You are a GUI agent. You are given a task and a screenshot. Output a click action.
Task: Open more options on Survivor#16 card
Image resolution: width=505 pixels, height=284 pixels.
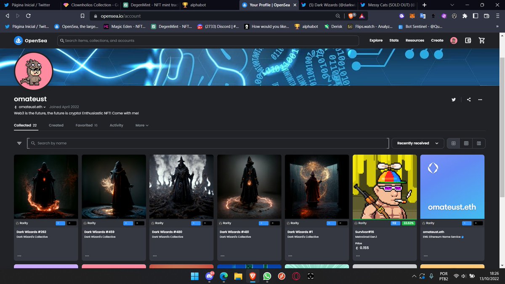tap(358, 256)
